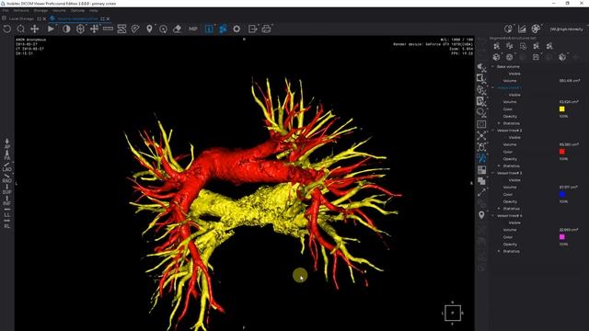Select the blue-highlighted volume reconstruction tab
The image size is (589, 331).
point(77,18)
